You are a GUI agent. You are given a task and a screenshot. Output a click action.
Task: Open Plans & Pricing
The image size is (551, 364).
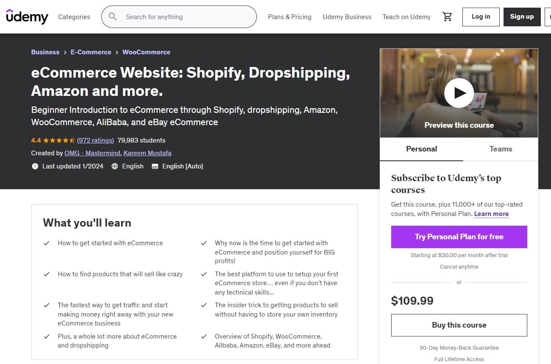coord(289,17)
